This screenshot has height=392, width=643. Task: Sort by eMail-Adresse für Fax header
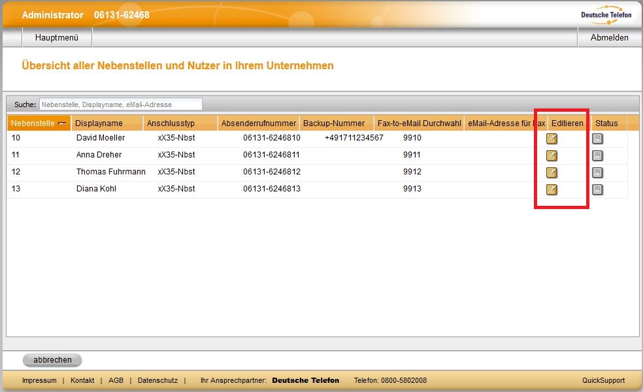[x=506, y=123]
